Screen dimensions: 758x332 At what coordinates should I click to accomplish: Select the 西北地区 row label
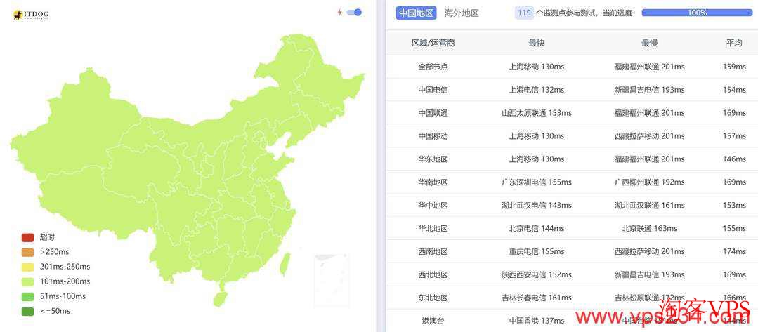[433, 275]
